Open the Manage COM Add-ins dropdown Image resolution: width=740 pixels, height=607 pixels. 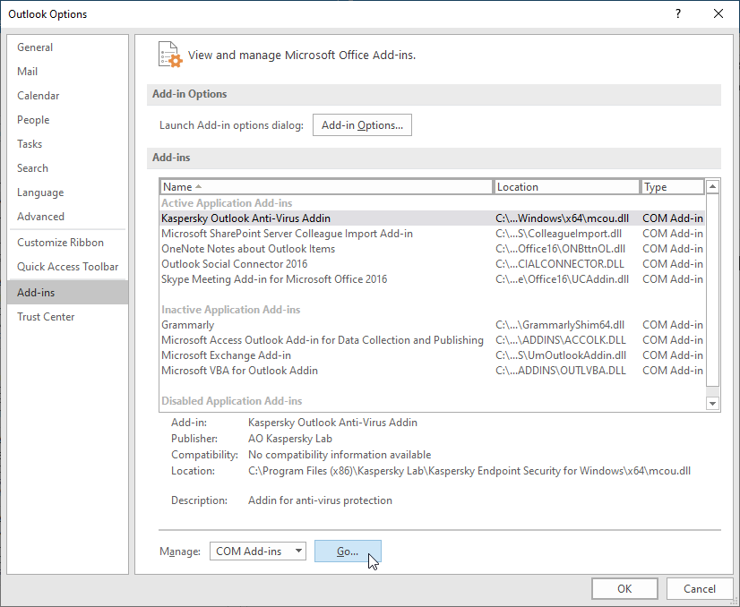258,551
